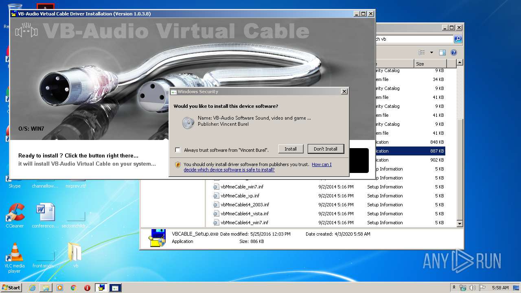Enable Always trust software from Vincent Burel

(177, 150)
